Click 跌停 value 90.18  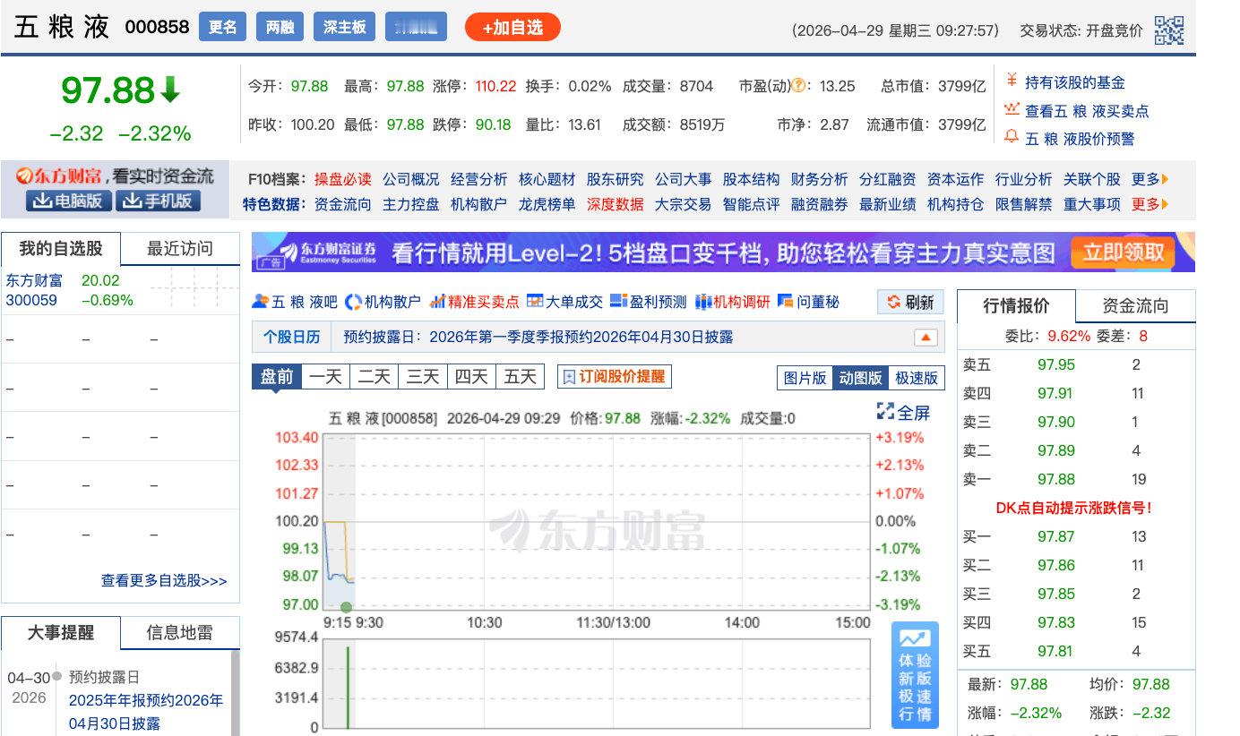[x=493, y=124]
